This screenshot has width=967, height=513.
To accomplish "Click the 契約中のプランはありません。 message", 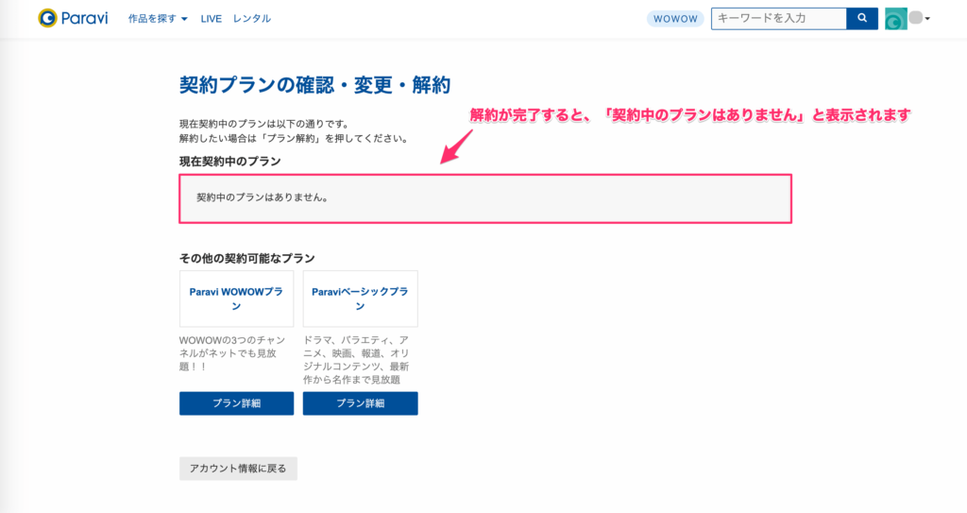I will (x=263, y=197).
